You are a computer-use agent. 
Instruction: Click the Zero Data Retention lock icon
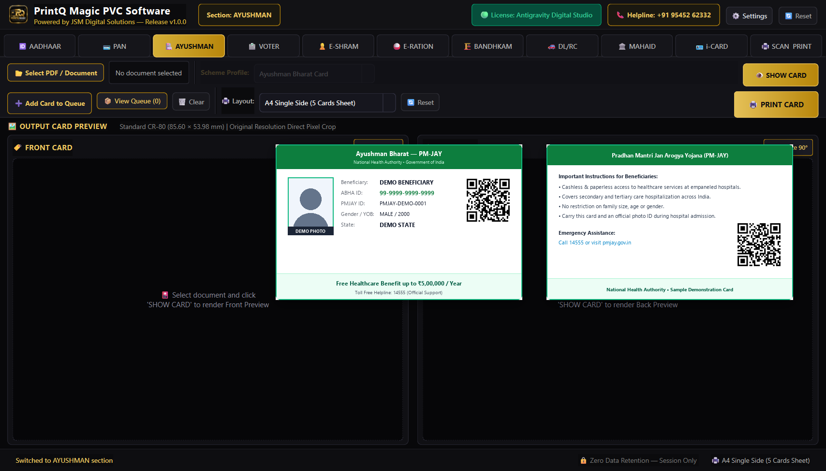[584, 460]
